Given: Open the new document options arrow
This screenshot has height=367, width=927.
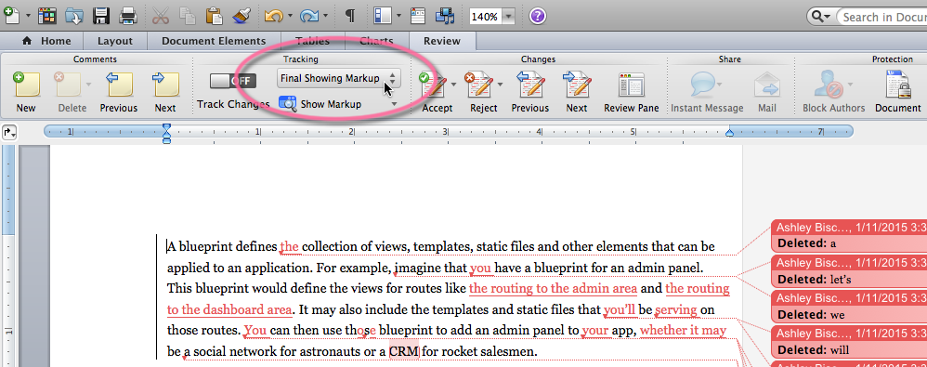Looking at the screenshot, I should click(x=29, y=17).
